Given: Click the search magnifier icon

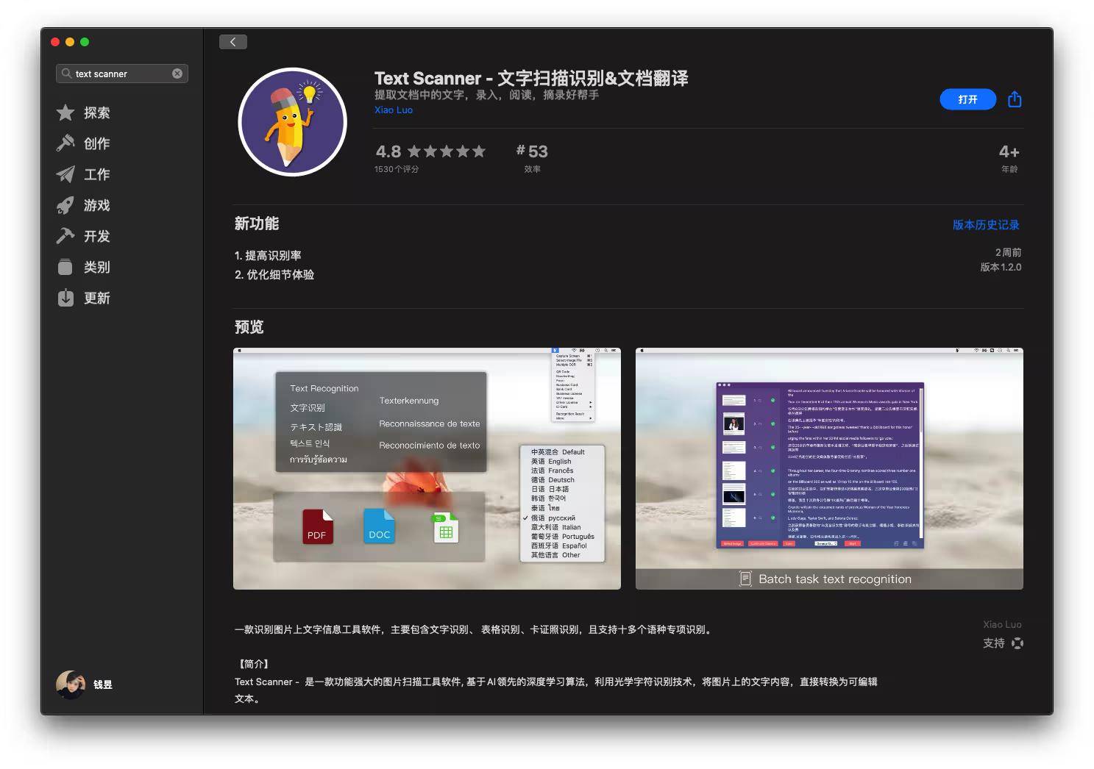Looking at the screenshot, I should pos(66,74).
